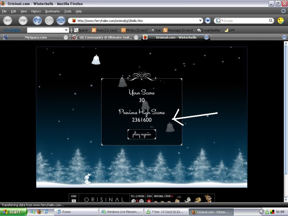This screenshot has width=288, height=216.
Task: Click the TELL A FRIEND footer icon
Action: pyautogui.click(x=137, y=201)
